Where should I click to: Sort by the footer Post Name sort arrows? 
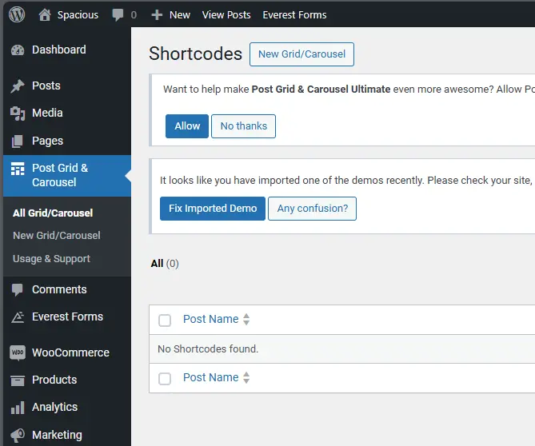[246, 378]
